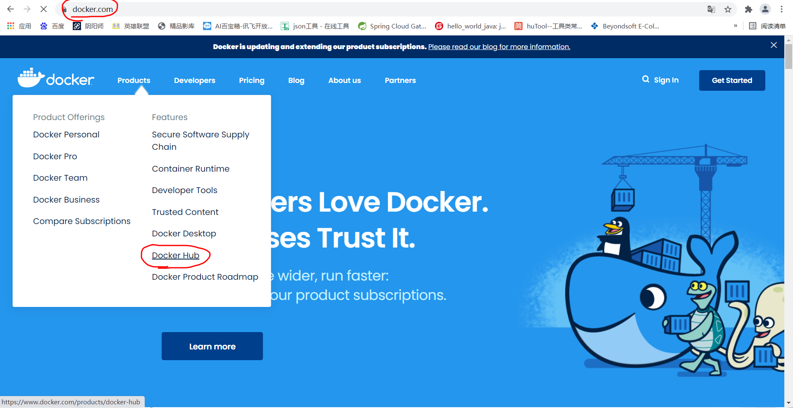Screen dimensions: 793x408
Task: Click the browser forward arrow
Action: 27,9
